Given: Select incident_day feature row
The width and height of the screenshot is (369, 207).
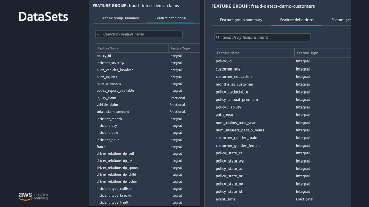Looking at the screenshot, I should point(148,126).
